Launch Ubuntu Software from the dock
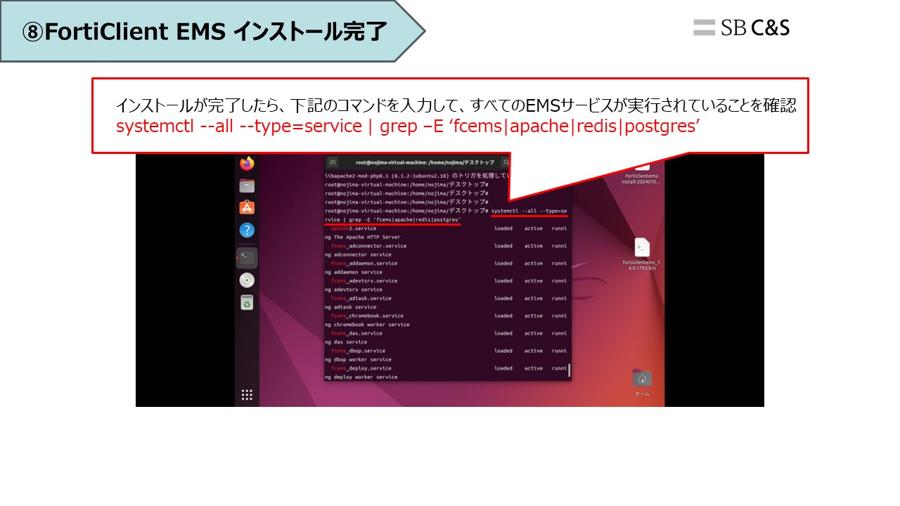 click(x=247, y=207)
